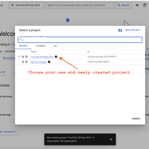
Task: Focus the top resources search bar
Action: pyautogui.click(x=80, y=5)
